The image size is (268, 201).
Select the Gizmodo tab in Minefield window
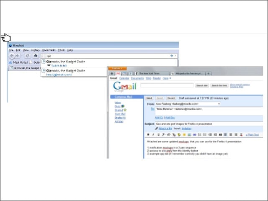25,68
